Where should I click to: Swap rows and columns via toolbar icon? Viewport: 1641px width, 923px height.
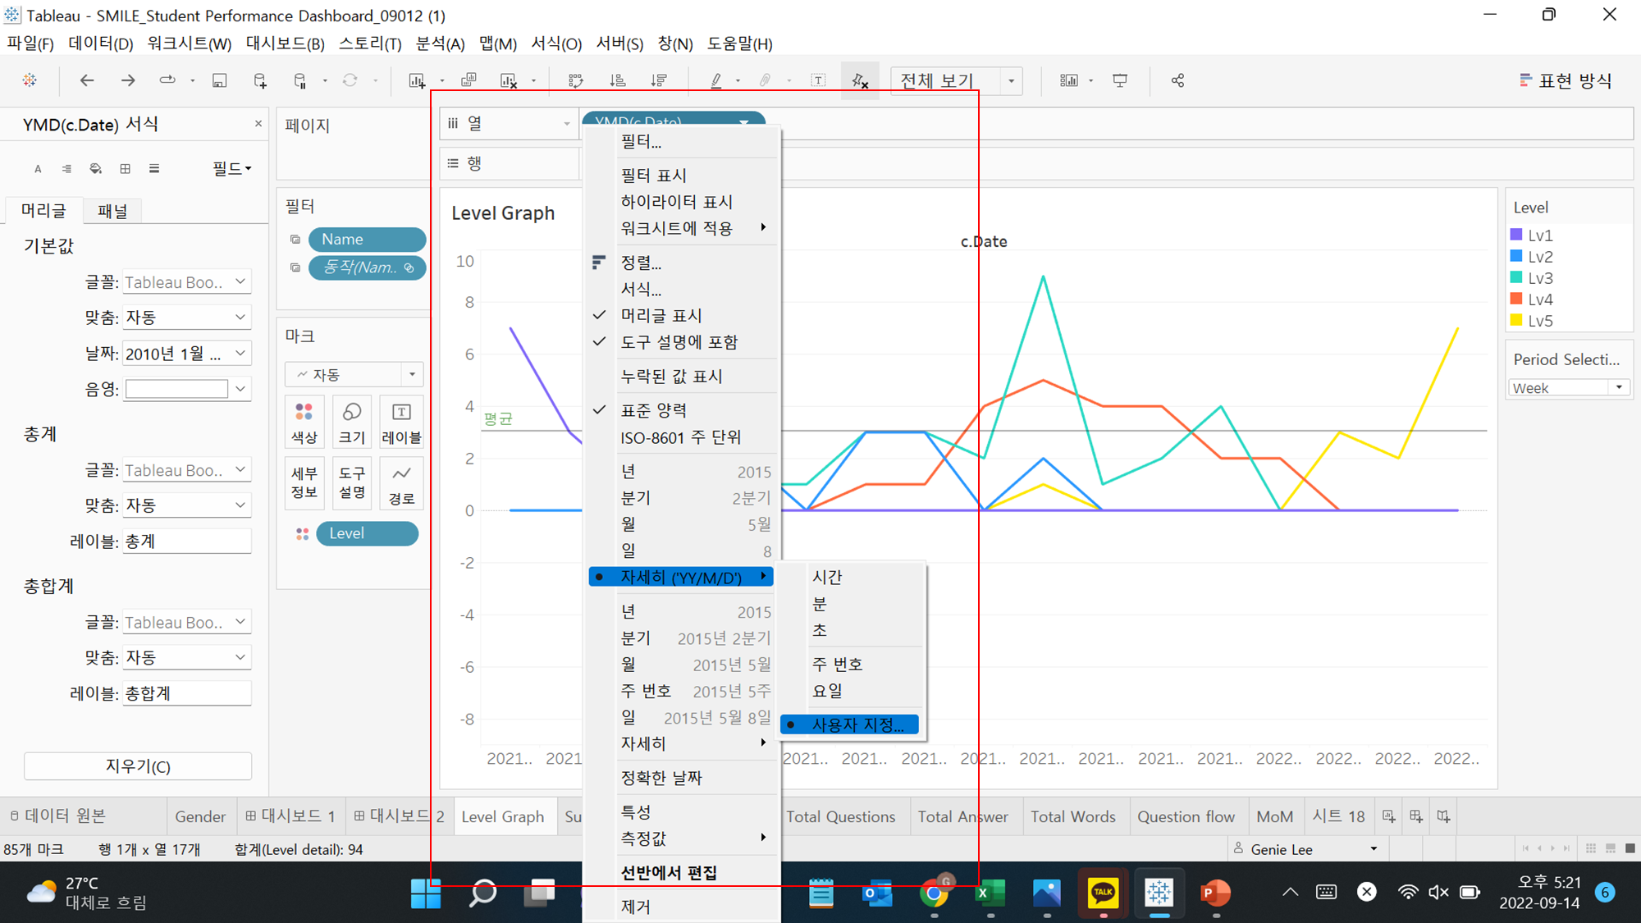point(576,80)
